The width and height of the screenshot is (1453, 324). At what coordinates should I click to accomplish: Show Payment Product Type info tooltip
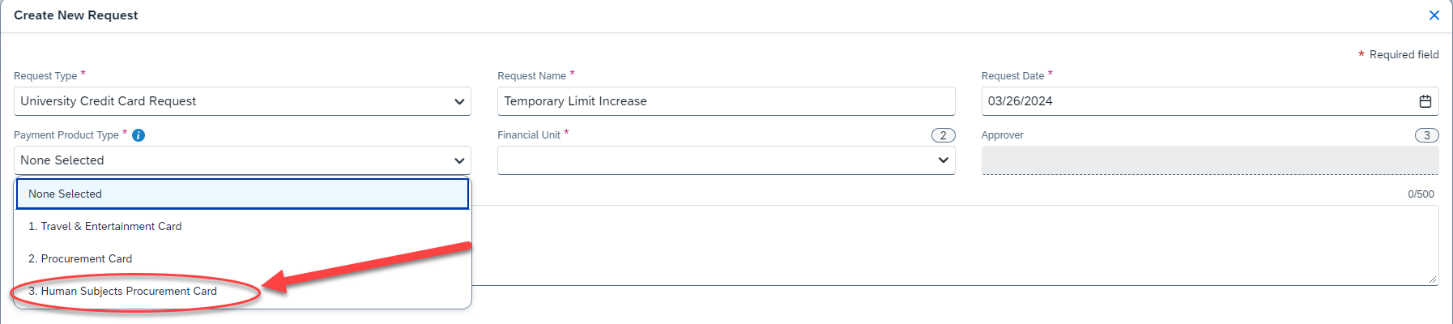tap(138, 135)
